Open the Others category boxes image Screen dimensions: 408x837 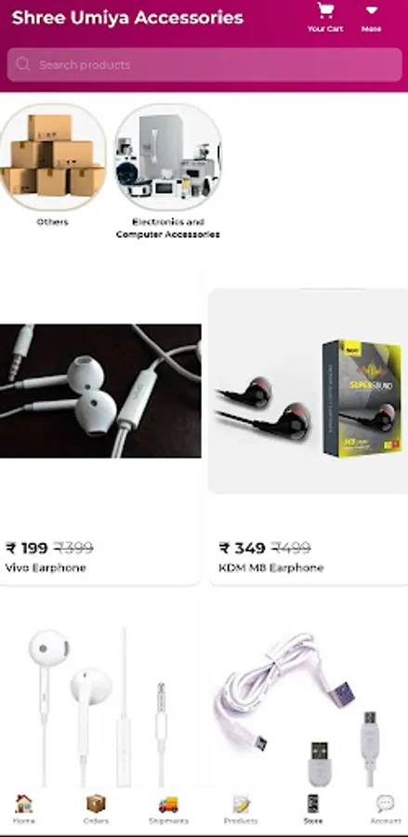tap(52, 157)
